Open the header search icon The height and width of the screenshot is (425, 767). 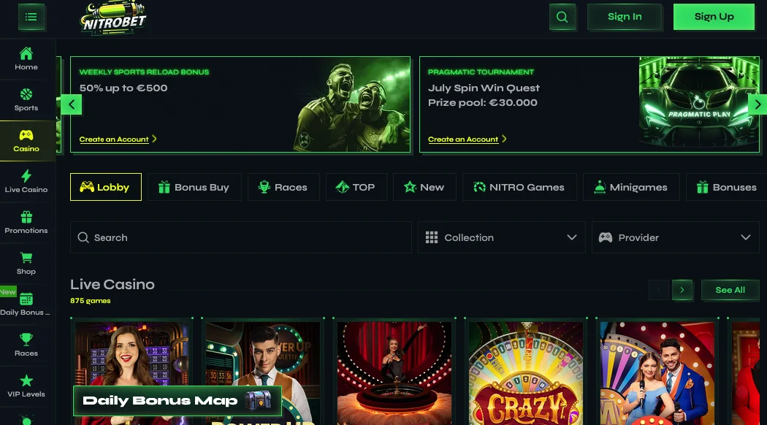coord(562,17)
